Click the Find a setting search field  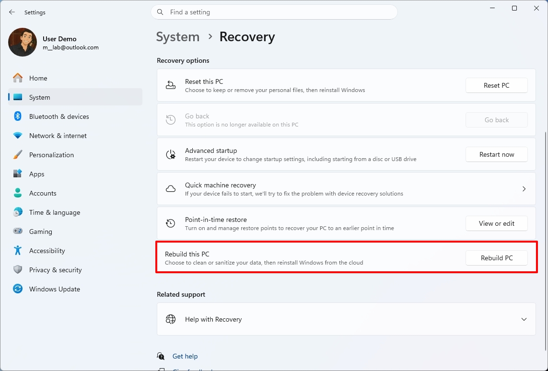point(274,12)
